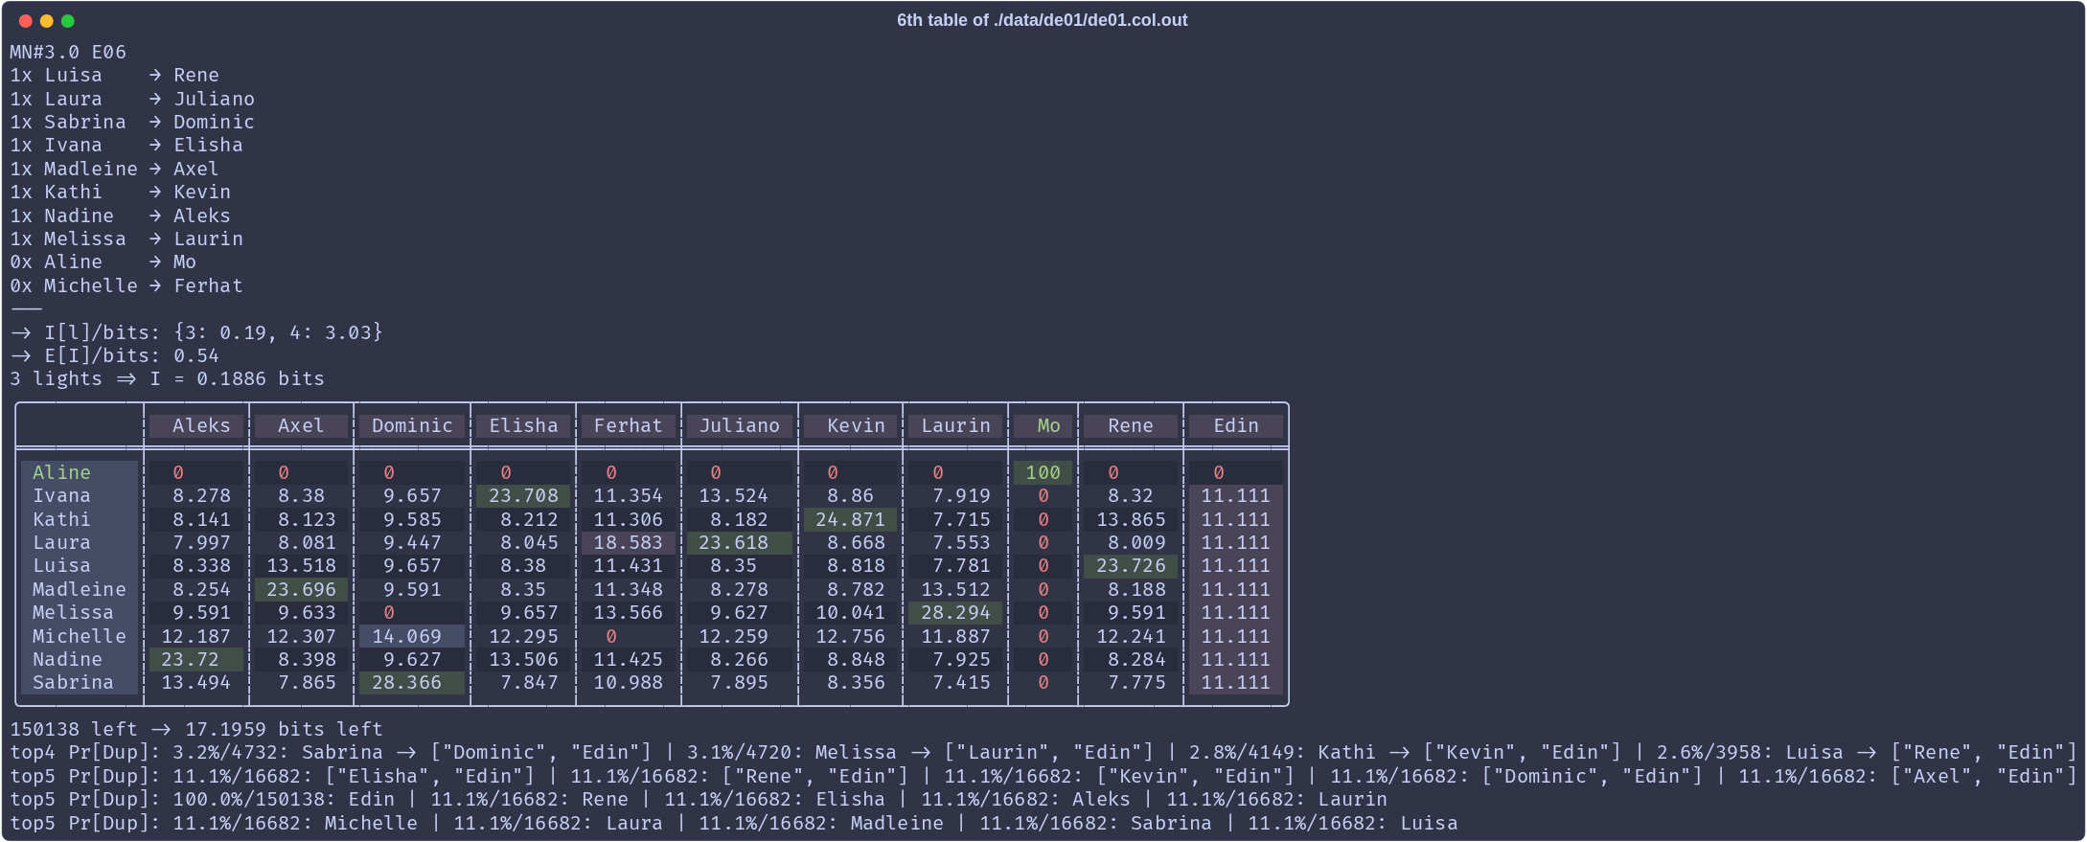
Task: Click '3.2%/4732: Sabrina' in top4 line
Action: click(x=278, y=753)
